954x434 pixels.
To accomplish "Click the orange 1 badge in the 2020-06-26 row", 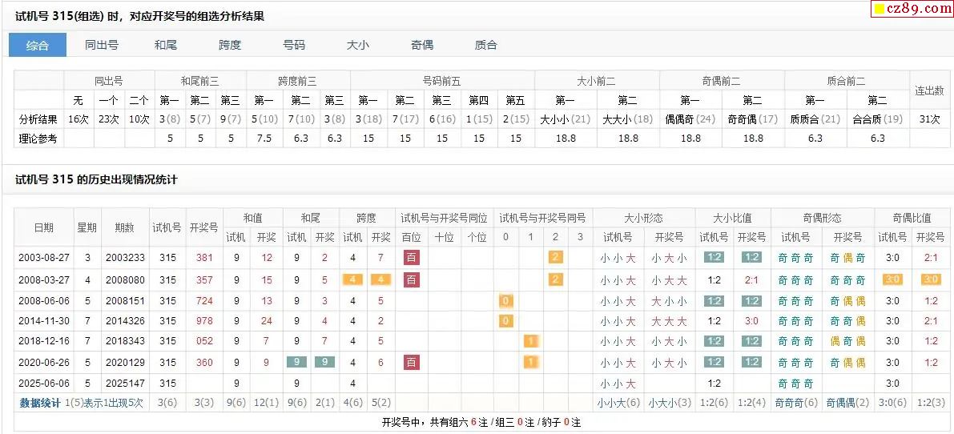I will pos(531,362).
